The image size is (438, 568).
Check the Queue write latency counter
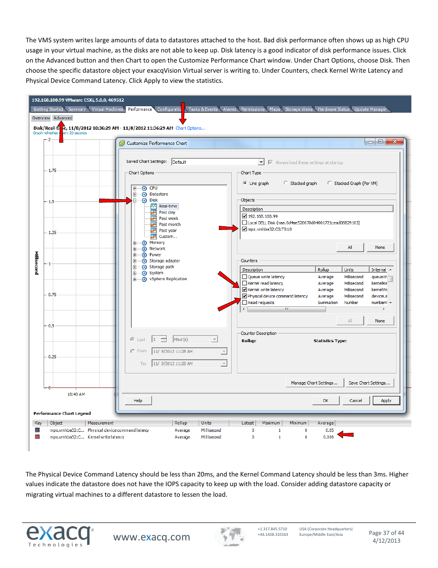245,277
